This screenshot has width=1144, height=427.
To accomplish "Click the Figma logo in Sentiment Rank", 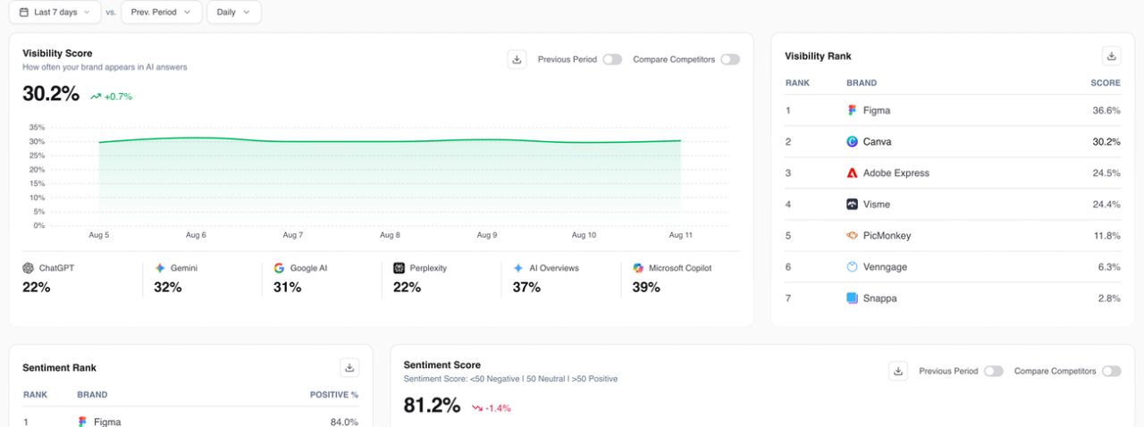I will (83, 423).
